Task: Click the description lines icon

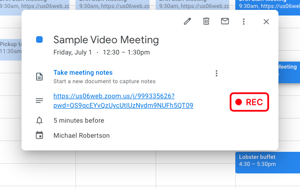Action: [x=40, y=101]
